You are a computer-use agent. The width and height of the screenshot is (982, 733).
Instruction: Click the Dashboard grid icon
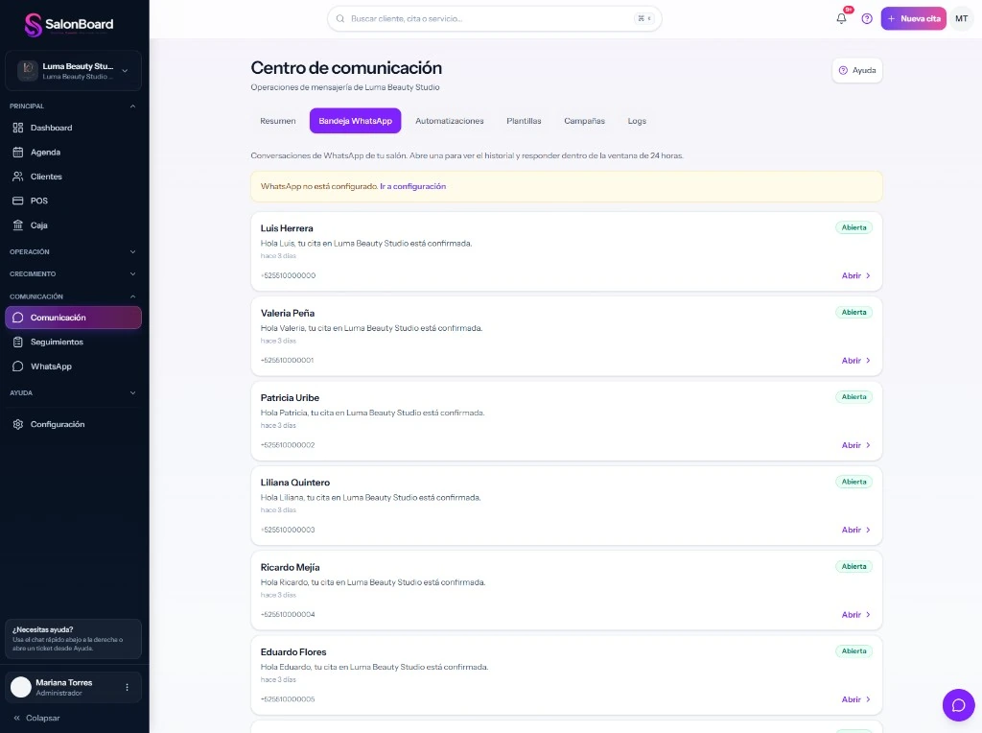18,128
